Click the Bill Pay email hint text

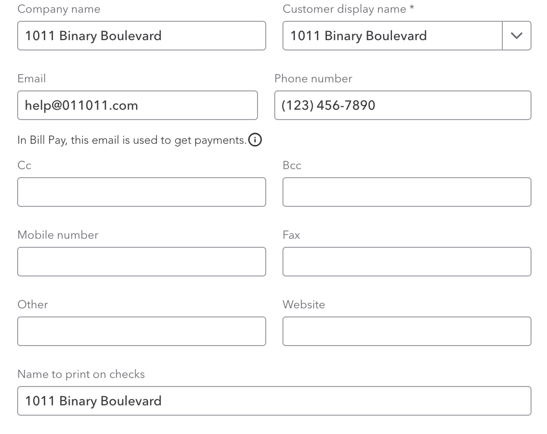click(132, 140)
